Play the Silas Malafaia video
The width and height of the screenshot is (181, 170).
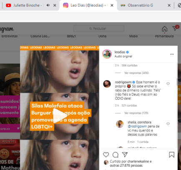60,116
